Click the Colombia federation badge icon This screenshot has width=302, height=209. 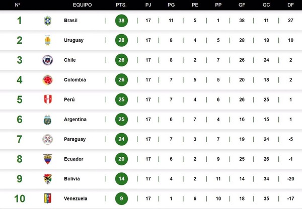pyautogui.click(x=48, y=80)
